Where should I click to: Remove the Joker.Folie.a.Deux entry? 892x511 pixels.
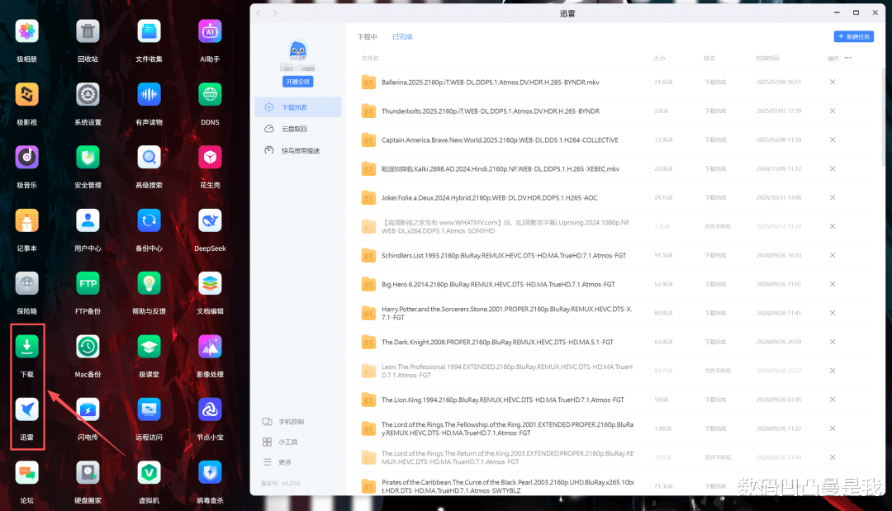833,198
